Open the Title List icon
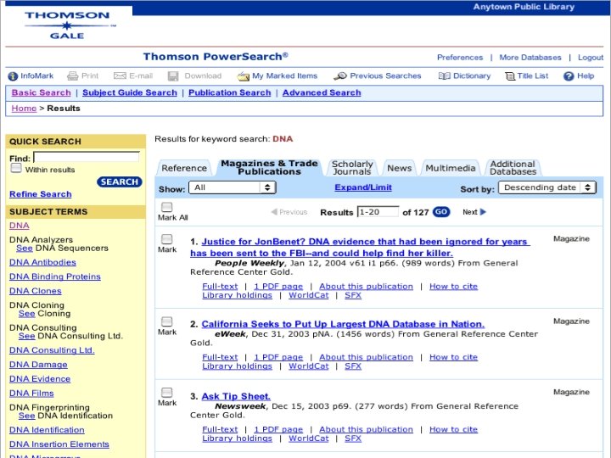611x458 pixels. (x=510, y=76)
